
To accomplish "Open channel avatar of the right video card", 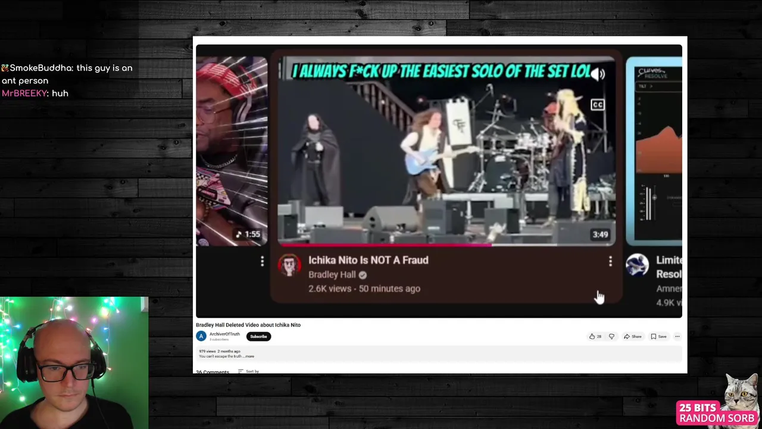I will pyautogui.click(x=637, y=266).
